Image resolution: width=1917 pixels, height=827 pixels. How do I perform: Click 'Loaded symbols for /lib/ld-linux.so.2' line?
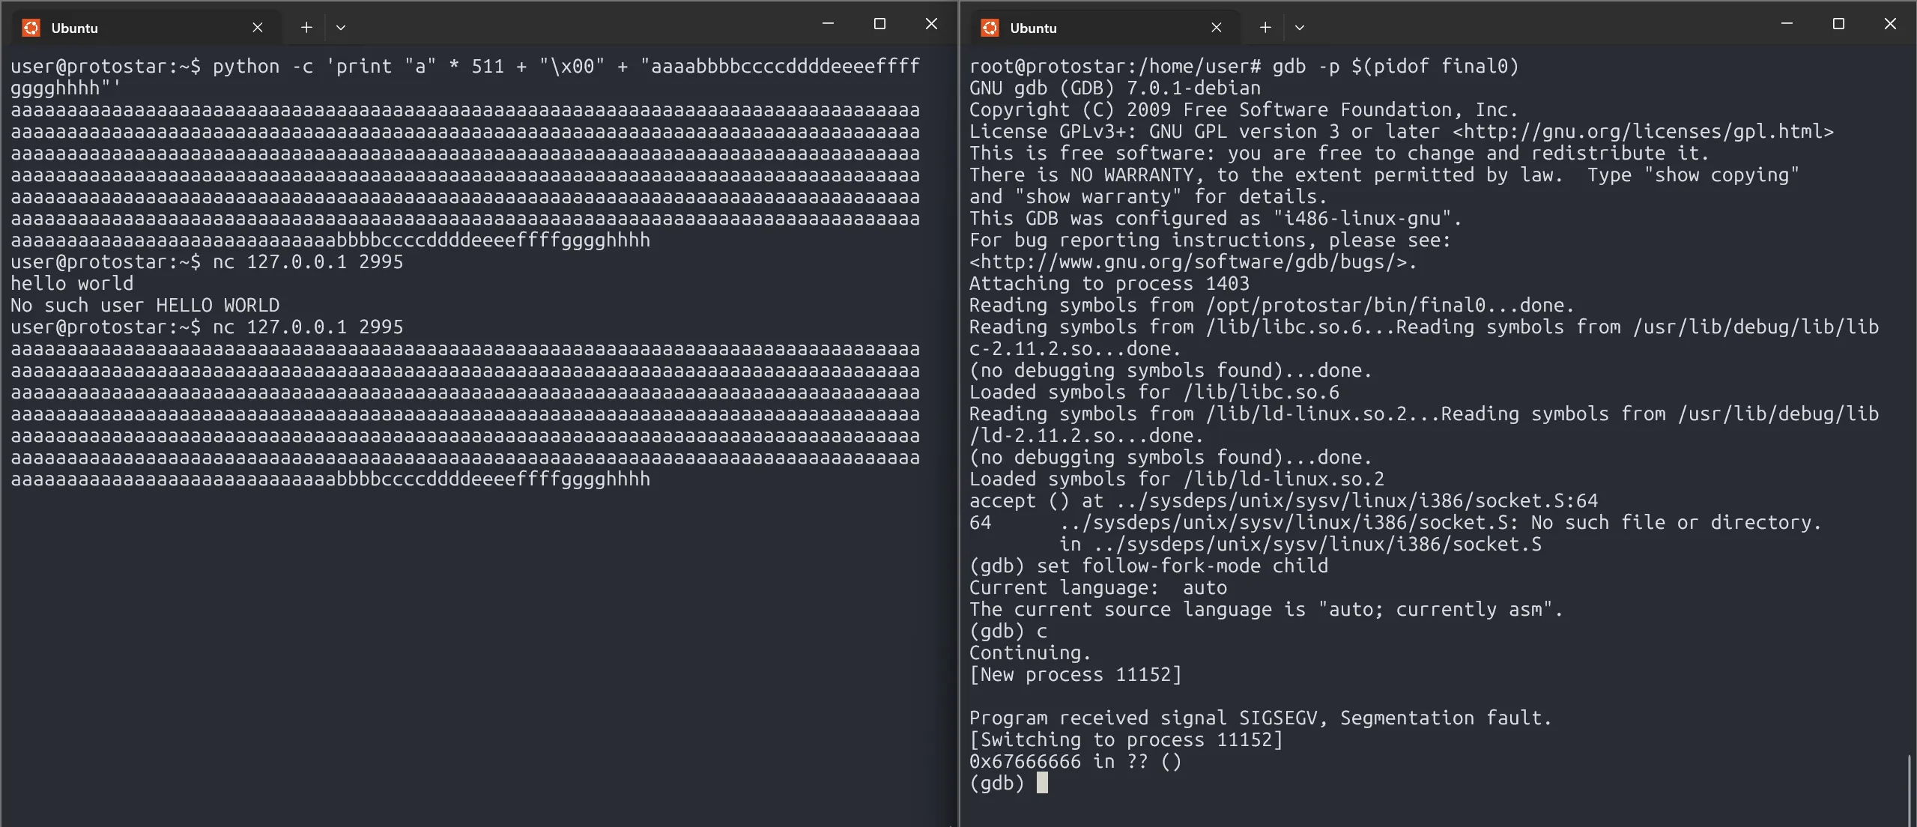point(1176,479)
